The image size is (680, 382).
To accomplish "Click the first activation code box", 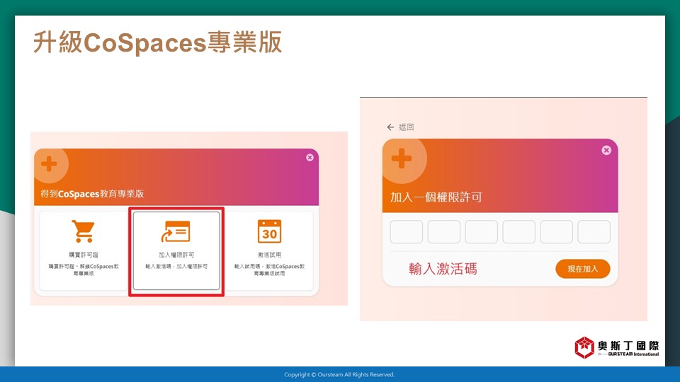I will (407, 232).
